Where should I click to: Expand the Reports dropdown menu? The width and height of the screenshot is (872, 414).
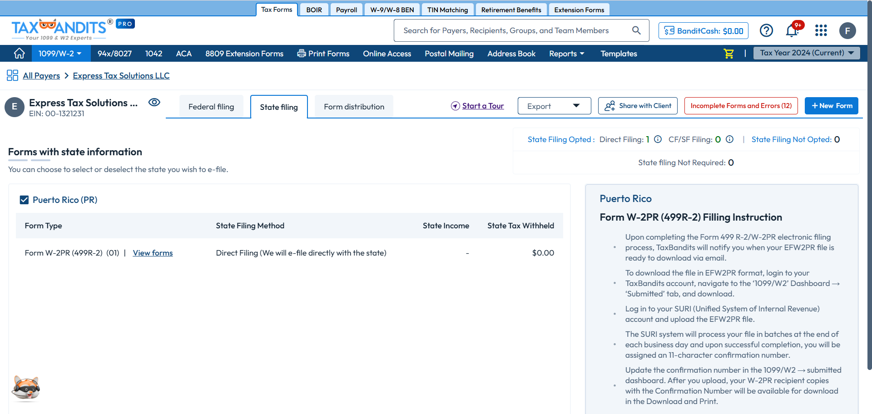566,54
